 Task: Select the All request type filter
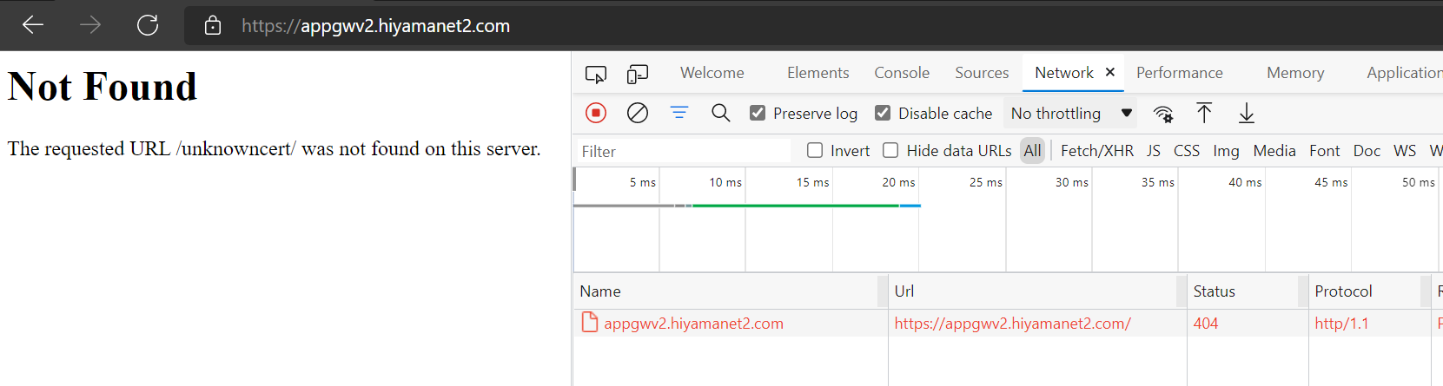tap(1032, 150)
